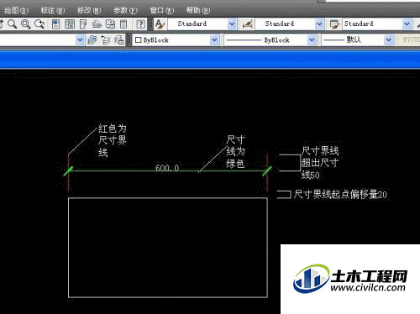Expand the ByBlock linetype dropdown
Viewport: 420px width, 314px height.
[312, 40]
